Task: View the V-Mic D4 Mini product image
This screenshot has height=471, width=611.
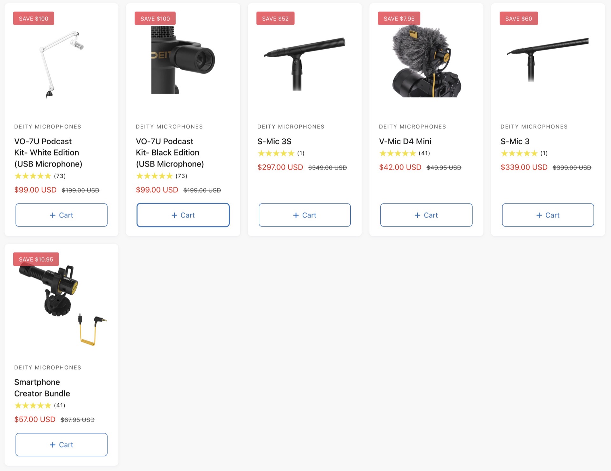Action: tap(426, 61)
